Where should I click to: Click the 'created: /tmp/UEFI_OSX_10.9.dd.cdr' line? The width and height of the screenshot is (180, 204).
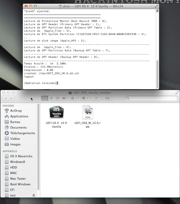pyautogui.click(x=51, y=73)
